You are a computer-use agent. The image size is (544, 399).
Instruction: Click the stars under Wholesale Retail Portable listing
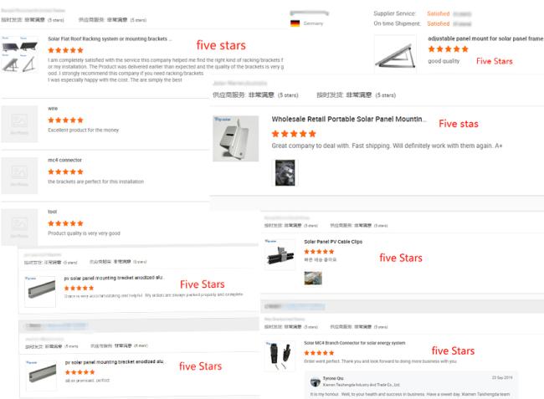click(x=294, y=134)
